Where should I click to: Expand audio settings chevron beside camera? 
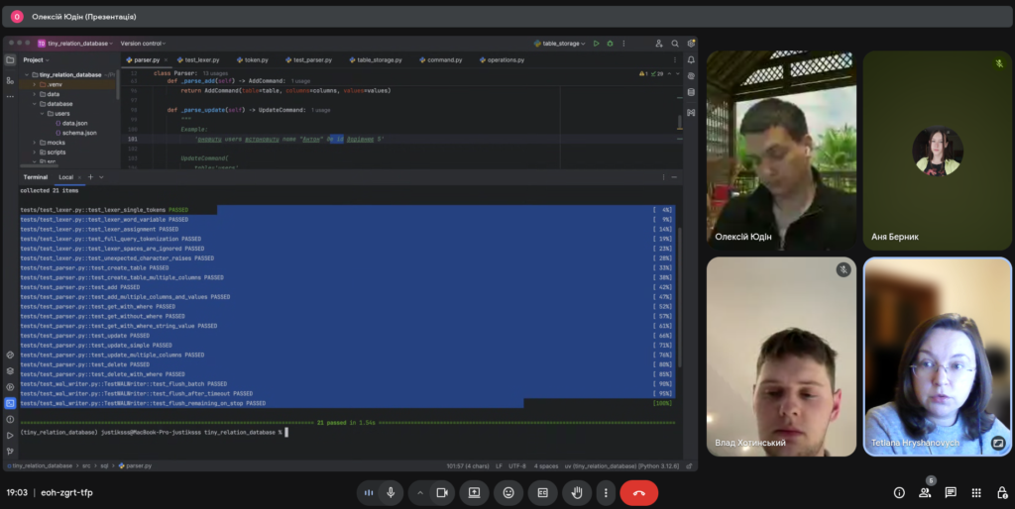coord(419,492)
